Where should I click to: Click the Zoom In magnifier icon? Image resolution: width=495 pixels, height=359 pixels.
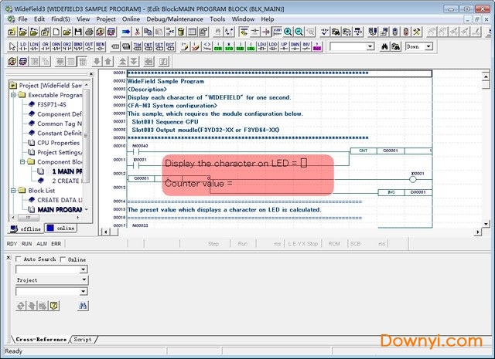(288, 32)
